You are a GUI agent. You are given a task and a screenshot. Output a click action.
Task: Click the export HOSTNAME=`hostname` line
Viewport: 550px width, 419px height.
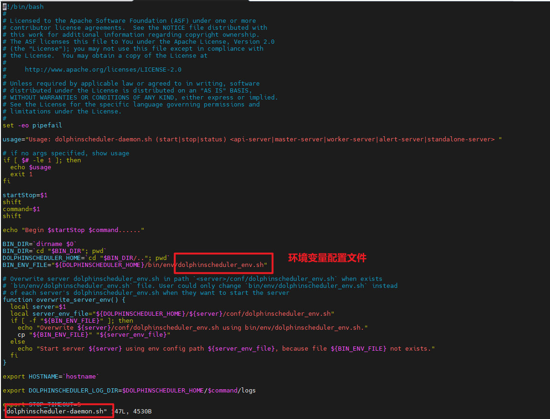[51, 376]
